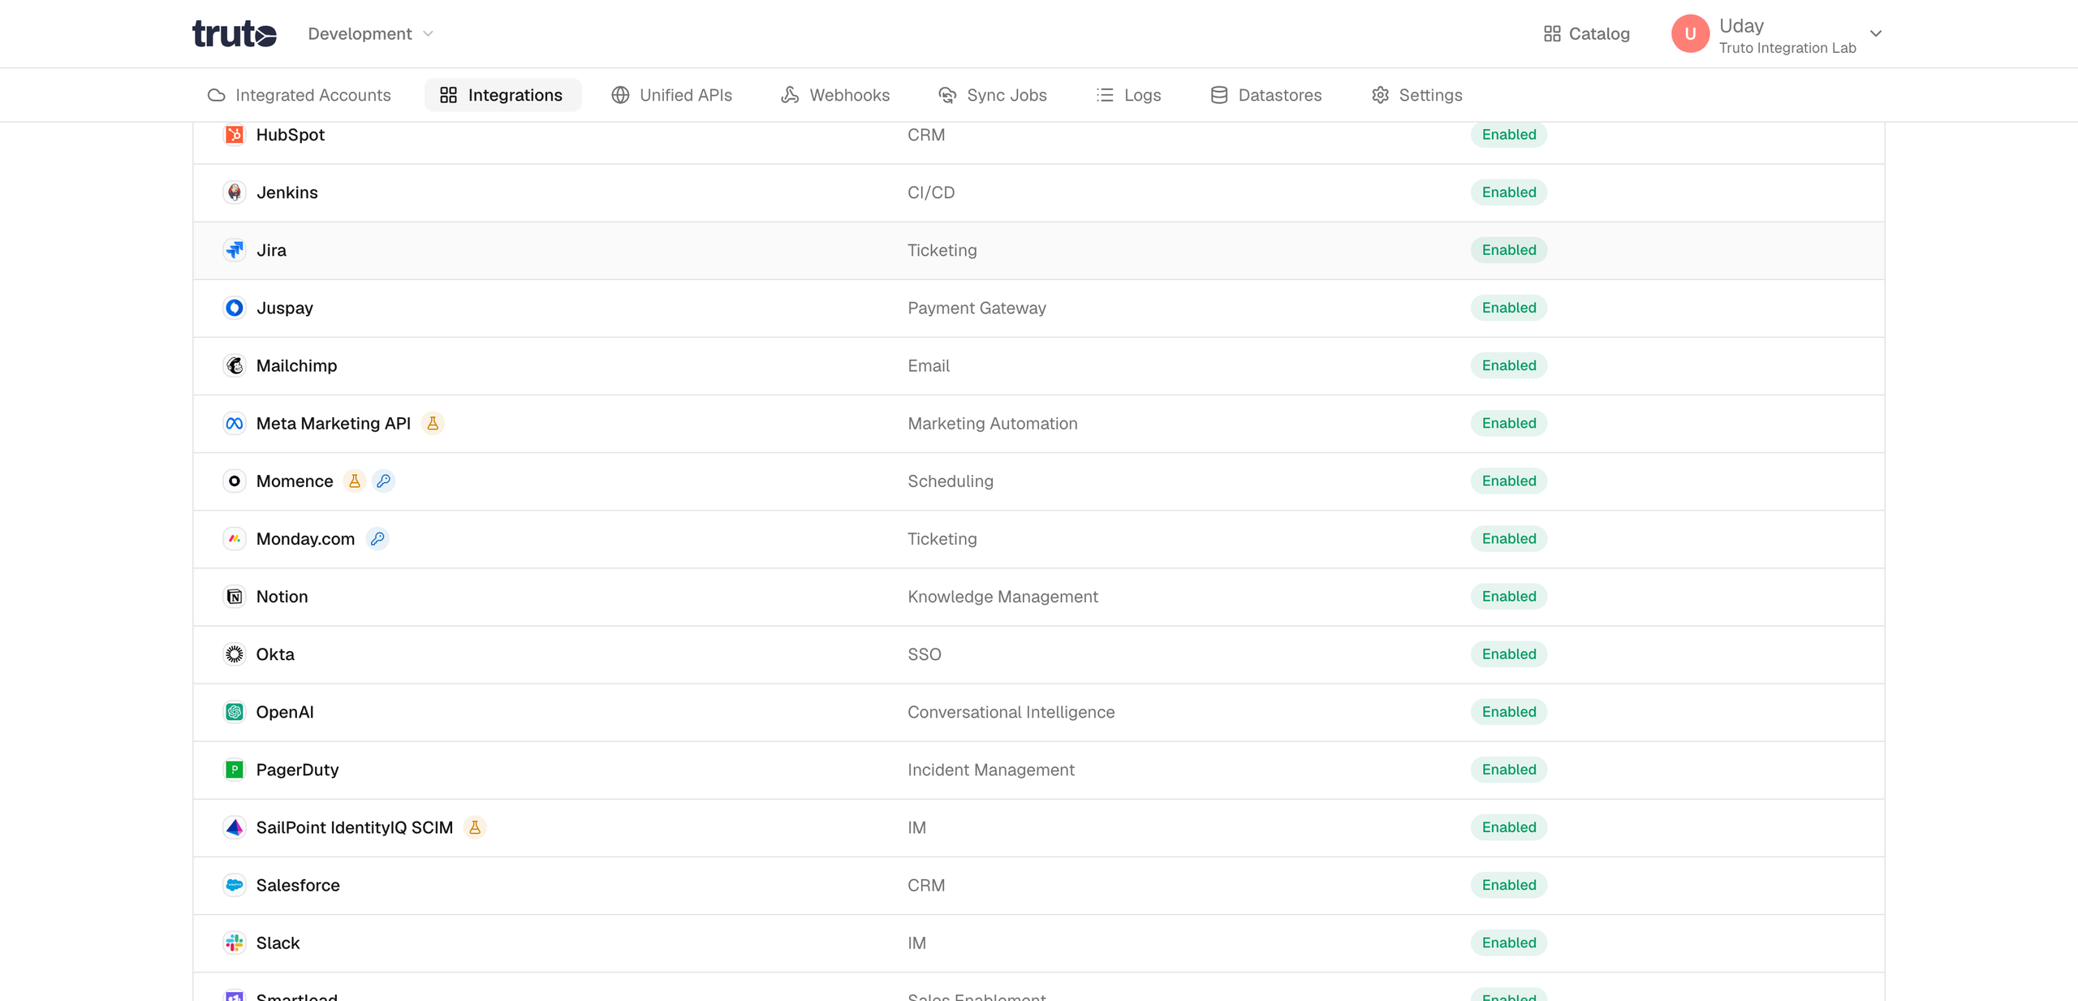Open the Mailchimp integration
This screenshot has width=2078, height=1001.
pyautogui.click(x=1039, y=365)
